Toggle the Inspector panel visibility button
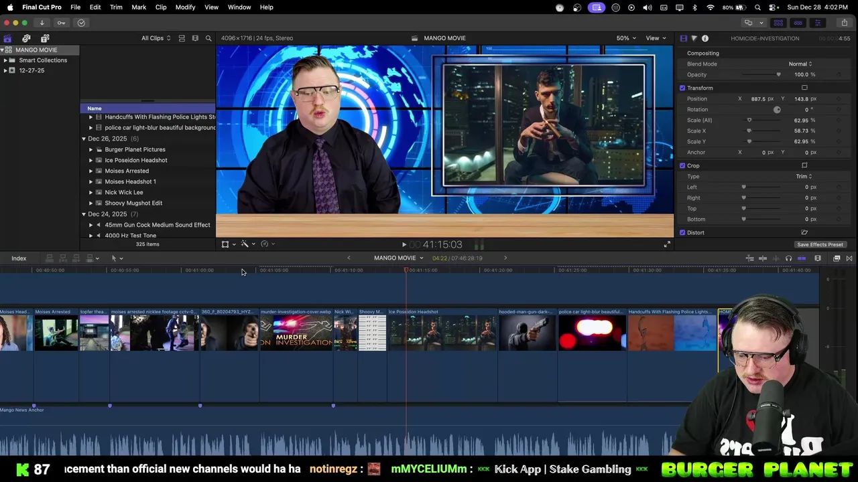The image size is (858, 482). tap(817, 23)
